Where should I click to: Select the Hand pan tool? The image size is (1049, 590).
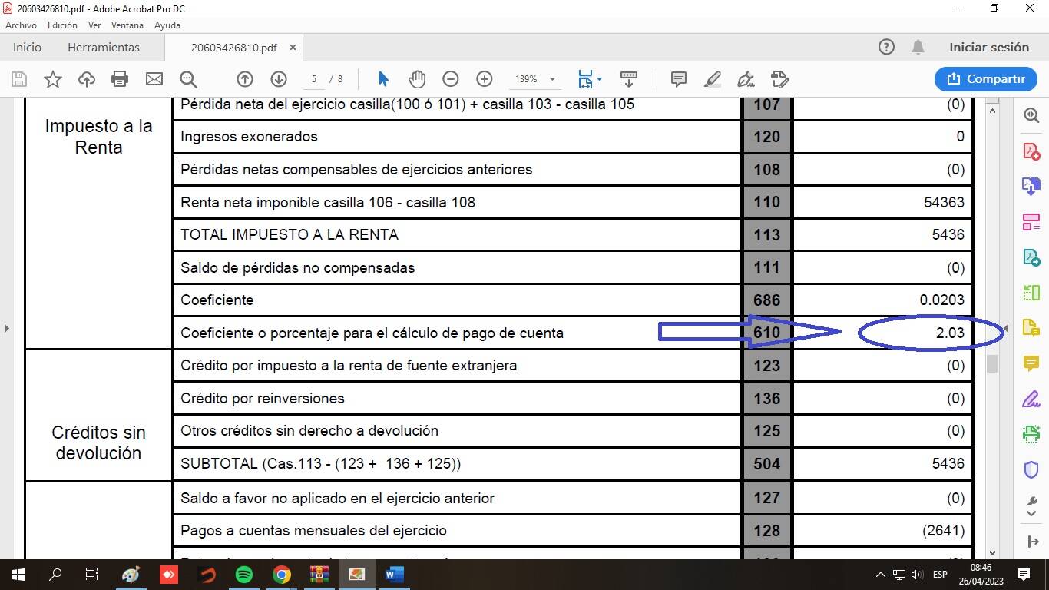click(416, 79)
